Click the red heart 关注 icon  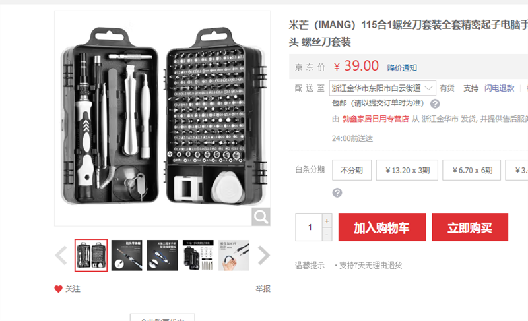point(58,289)
